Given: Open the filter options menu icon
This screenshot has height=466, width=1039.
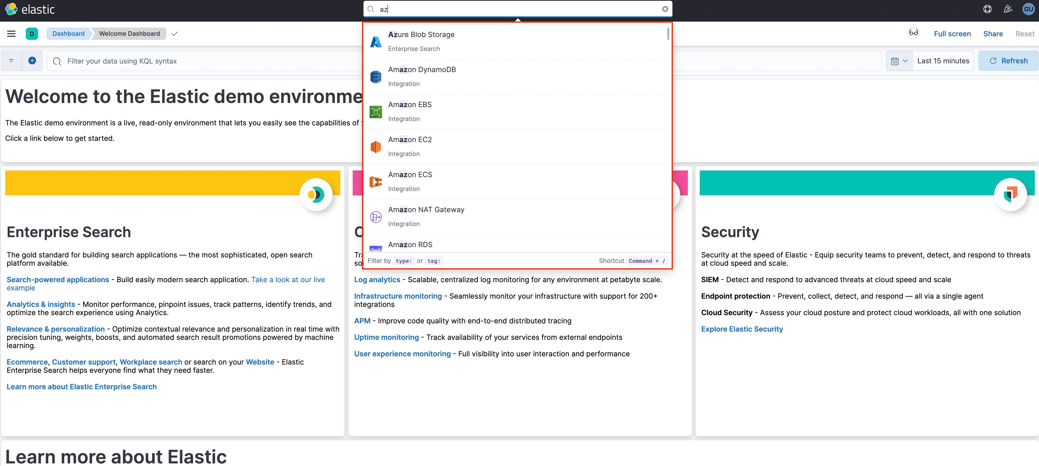Looking at the screenshot, I should (x=11, y=61).
